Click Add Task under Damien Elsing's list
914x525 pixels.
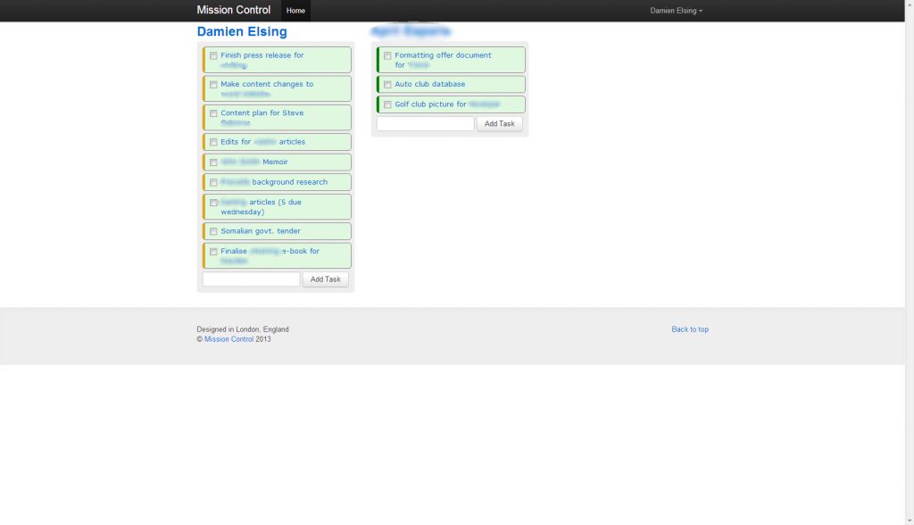click(325, 279)
